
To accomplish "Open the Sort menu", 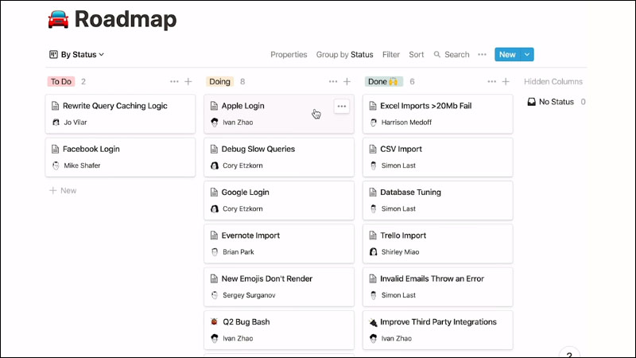I will (417, 55).
